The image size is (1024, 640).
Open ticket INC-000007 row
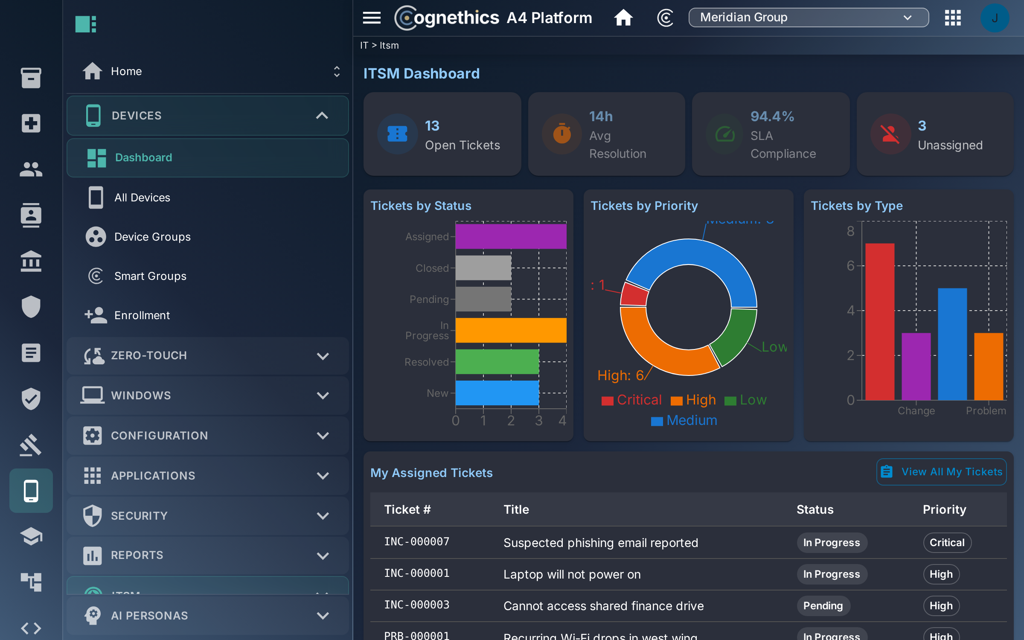pyautogui.click(x=688, y=542)
